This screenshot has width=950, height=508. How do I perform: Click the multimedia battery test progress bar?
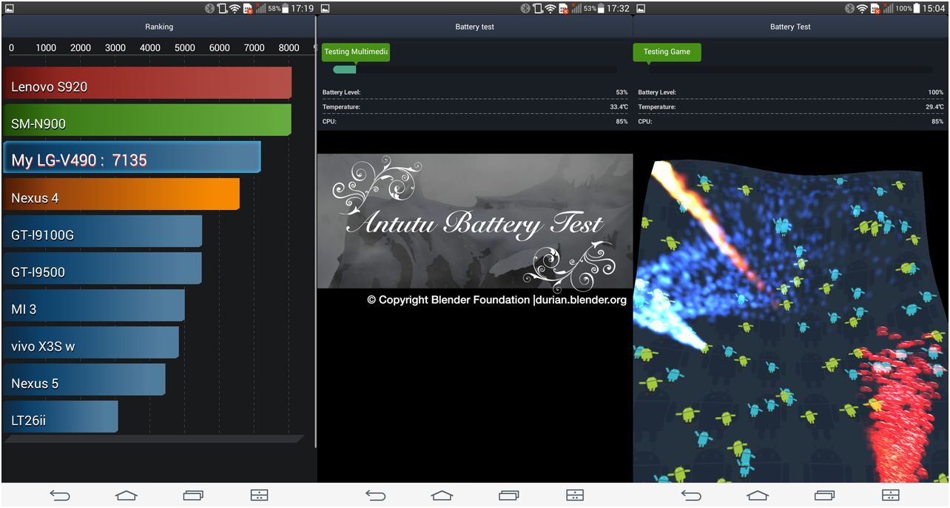tap(475, 70)
